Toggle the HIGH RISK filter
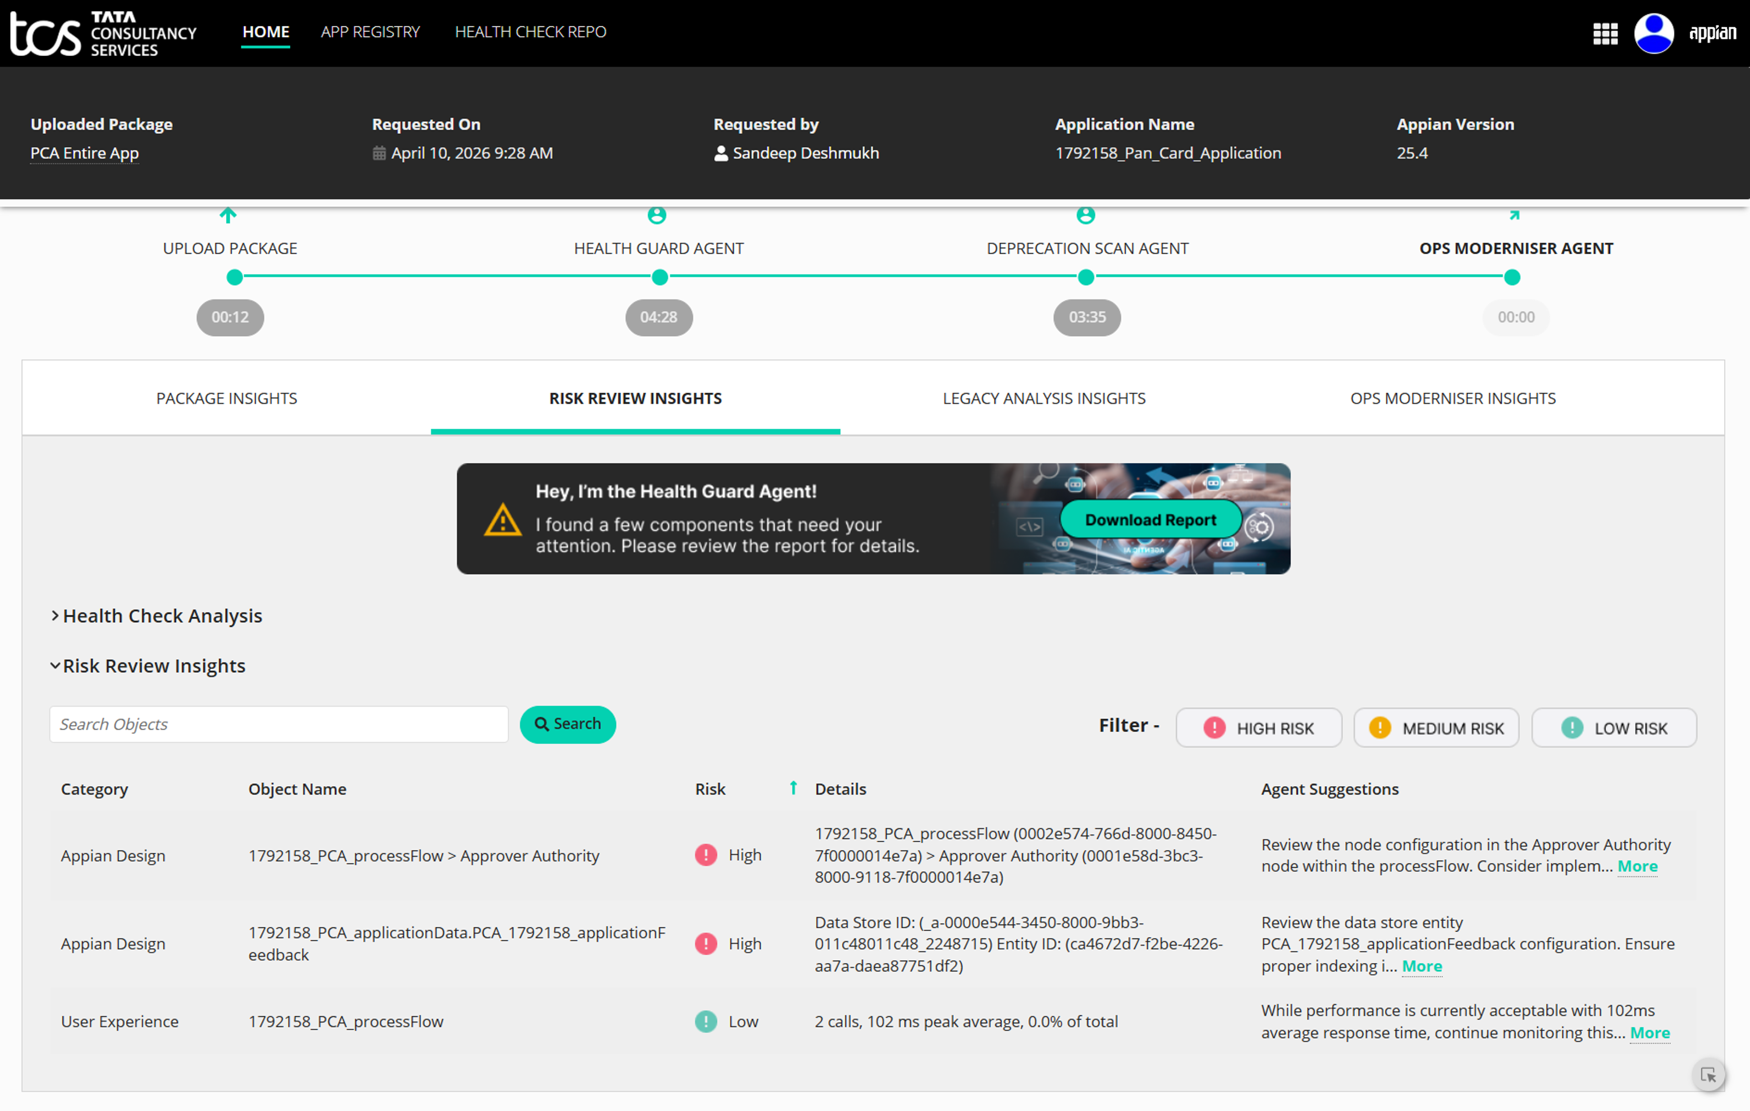 [x=1259, y=728]
